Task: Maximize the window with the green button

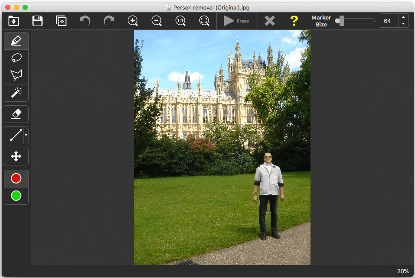Action: coord(25,7)
